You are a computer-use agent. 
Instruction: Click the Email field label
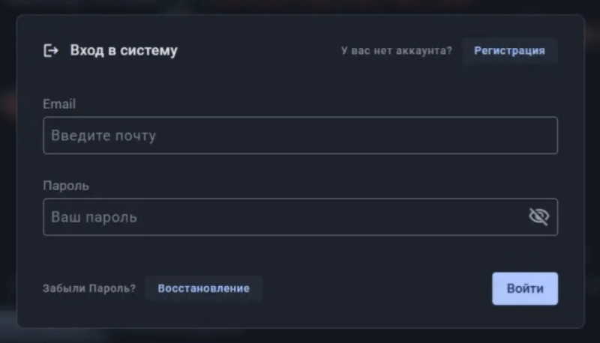pos(59,104)
